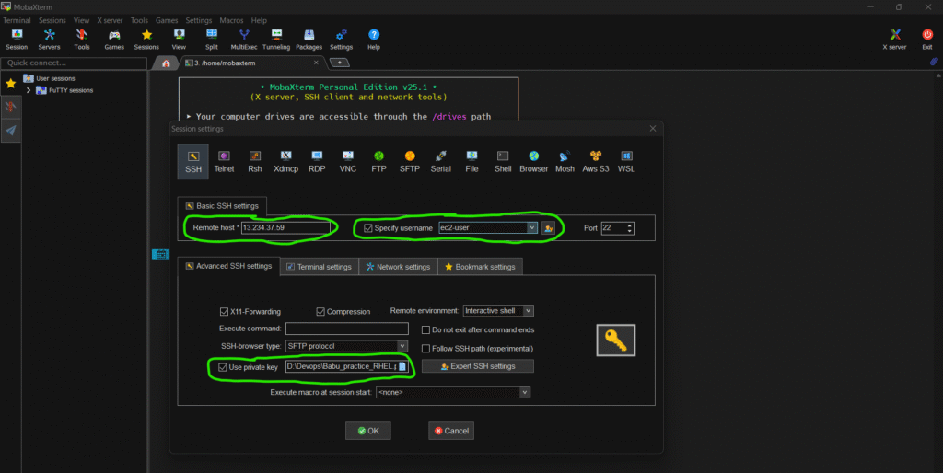
Task: Switch to the Network settings tab
Action: [398, 267]
